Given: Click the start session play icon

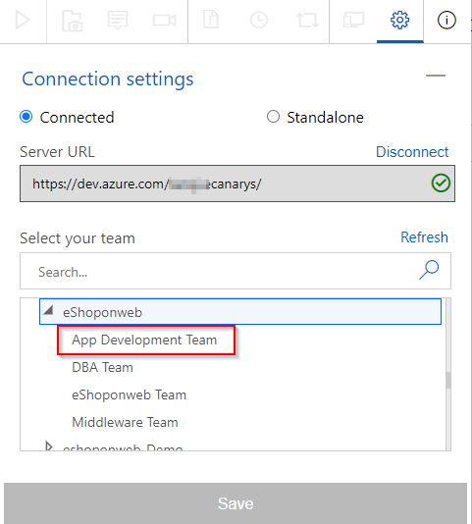Looking at the screenshot, I should point(23,20).
